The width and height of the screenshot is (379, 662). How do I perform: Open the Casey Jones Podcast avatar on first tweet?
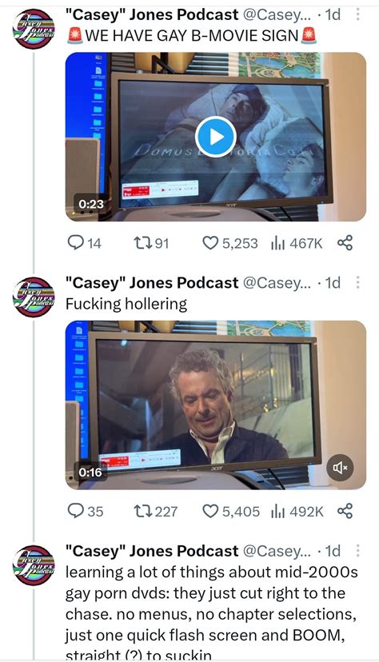pyautogui.click(x=34, y=29)
